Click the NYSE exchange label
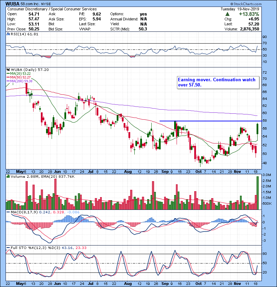This screenshot has height=287, width=277. (45, 4)
